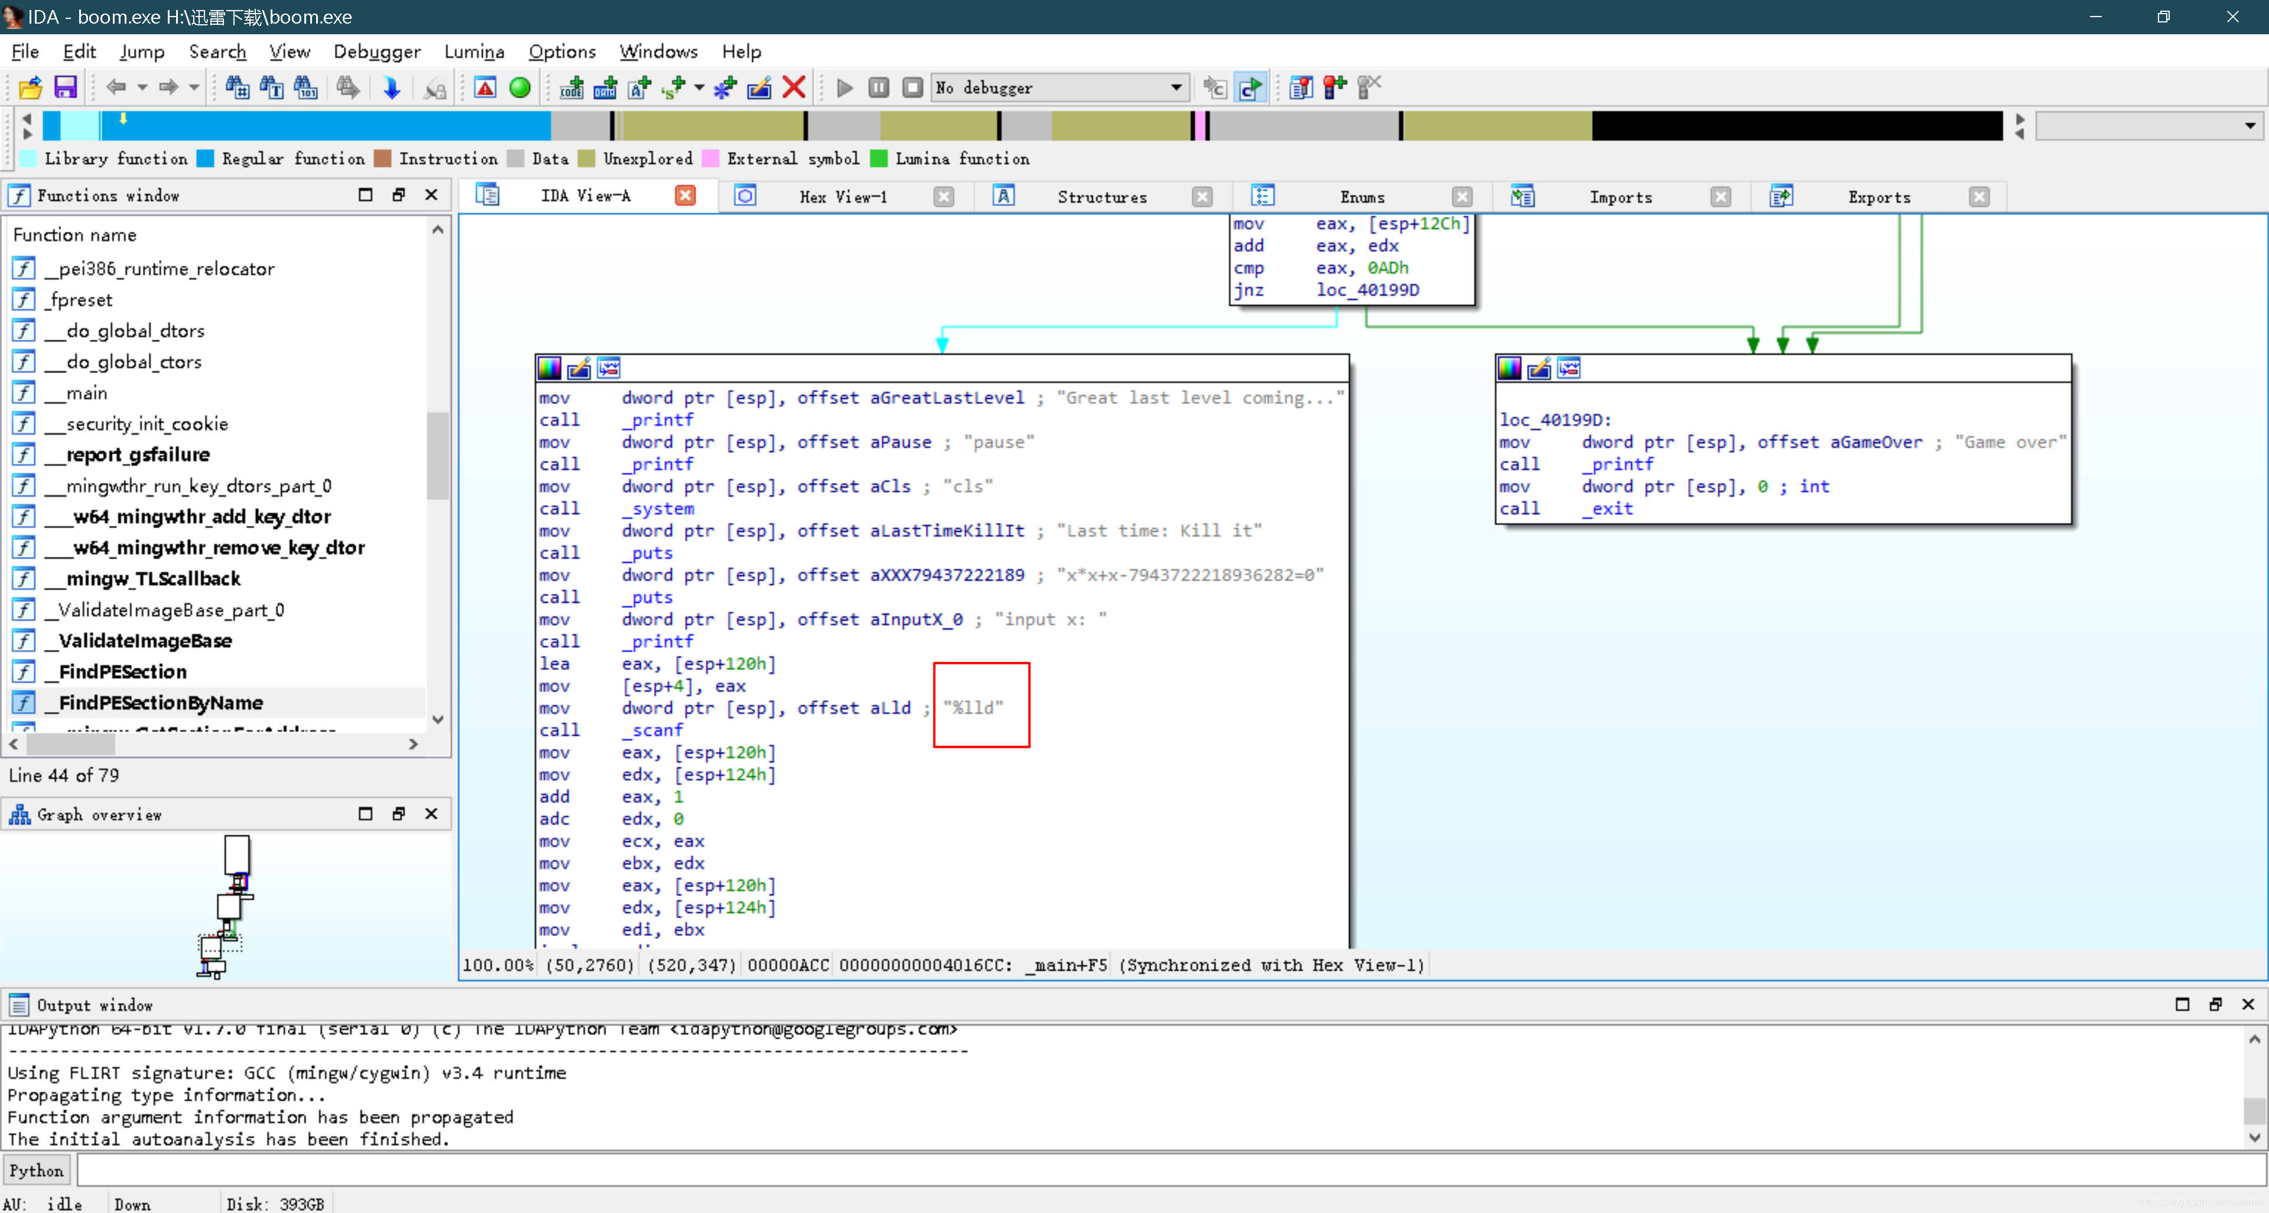2269x1213 pixels.
Task: Click the Functions window horizontal scrollbar thumb
Action: tap(71, 744)
